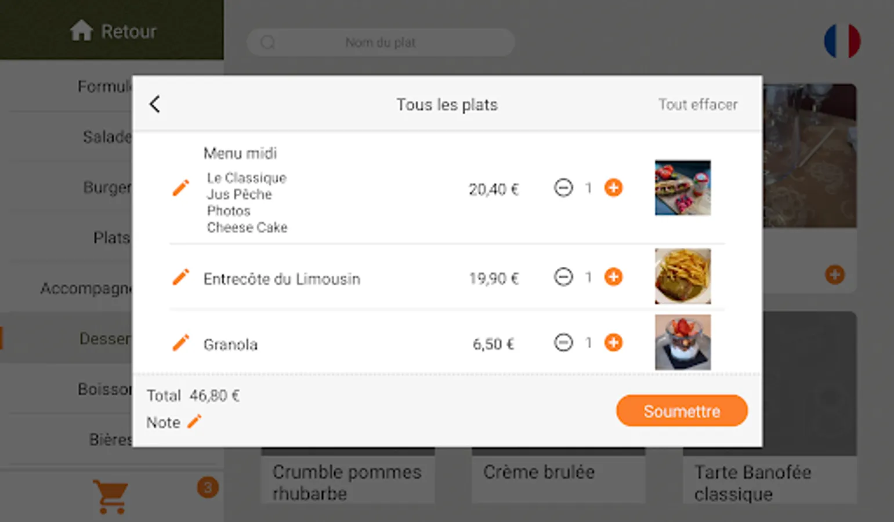
Task: Click pencil icon beside Entrecôte du Limousin
Action: [x=181, y=277]
